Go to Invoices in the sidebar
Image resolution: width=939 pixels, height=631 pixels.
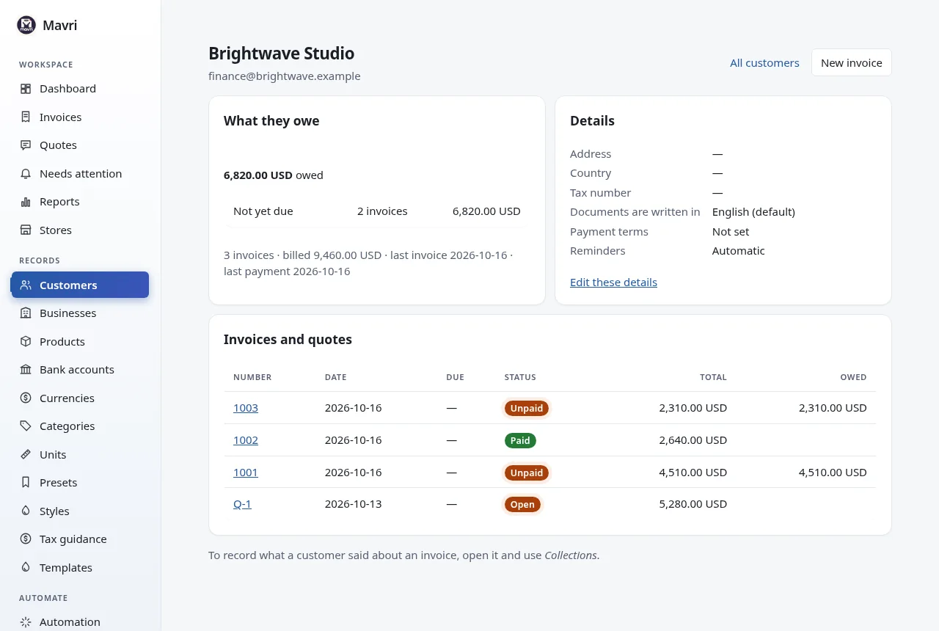80,117
